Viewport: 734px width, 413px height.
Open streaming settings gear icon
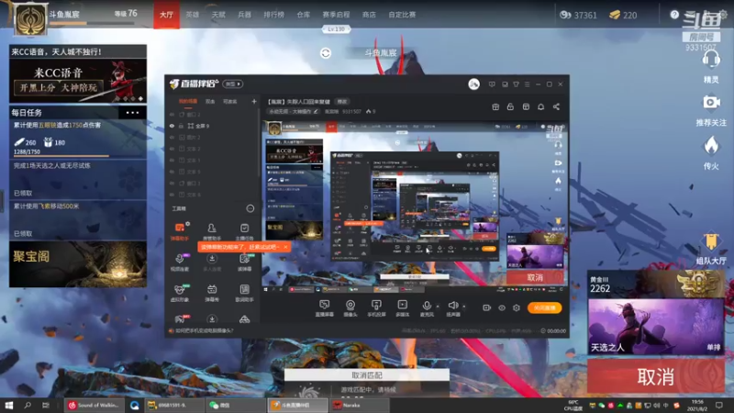tap(517, 307)
